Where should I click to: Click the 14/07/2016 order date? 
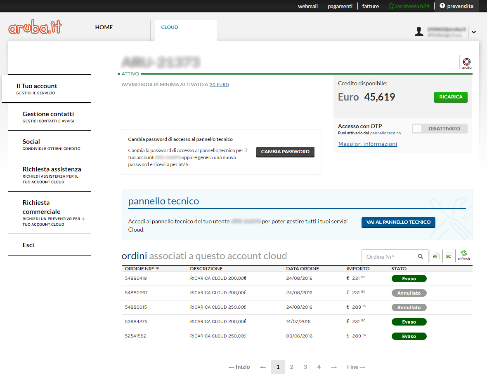pos(298,321)
